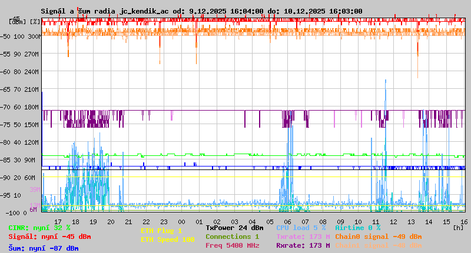The height and width of the screenshot is (253, 471).
Task: Click the 'Chain1 signal -48 dBm' legend entry
Action: (379, 245)
